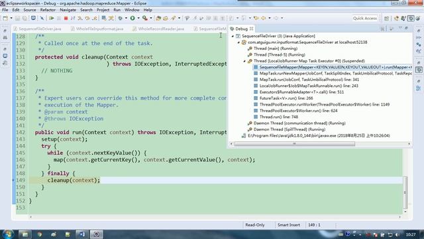Viewport: 424px width, 239px height.
Task: Resume the debug session with green arrow
Action: tap(52, 18)
